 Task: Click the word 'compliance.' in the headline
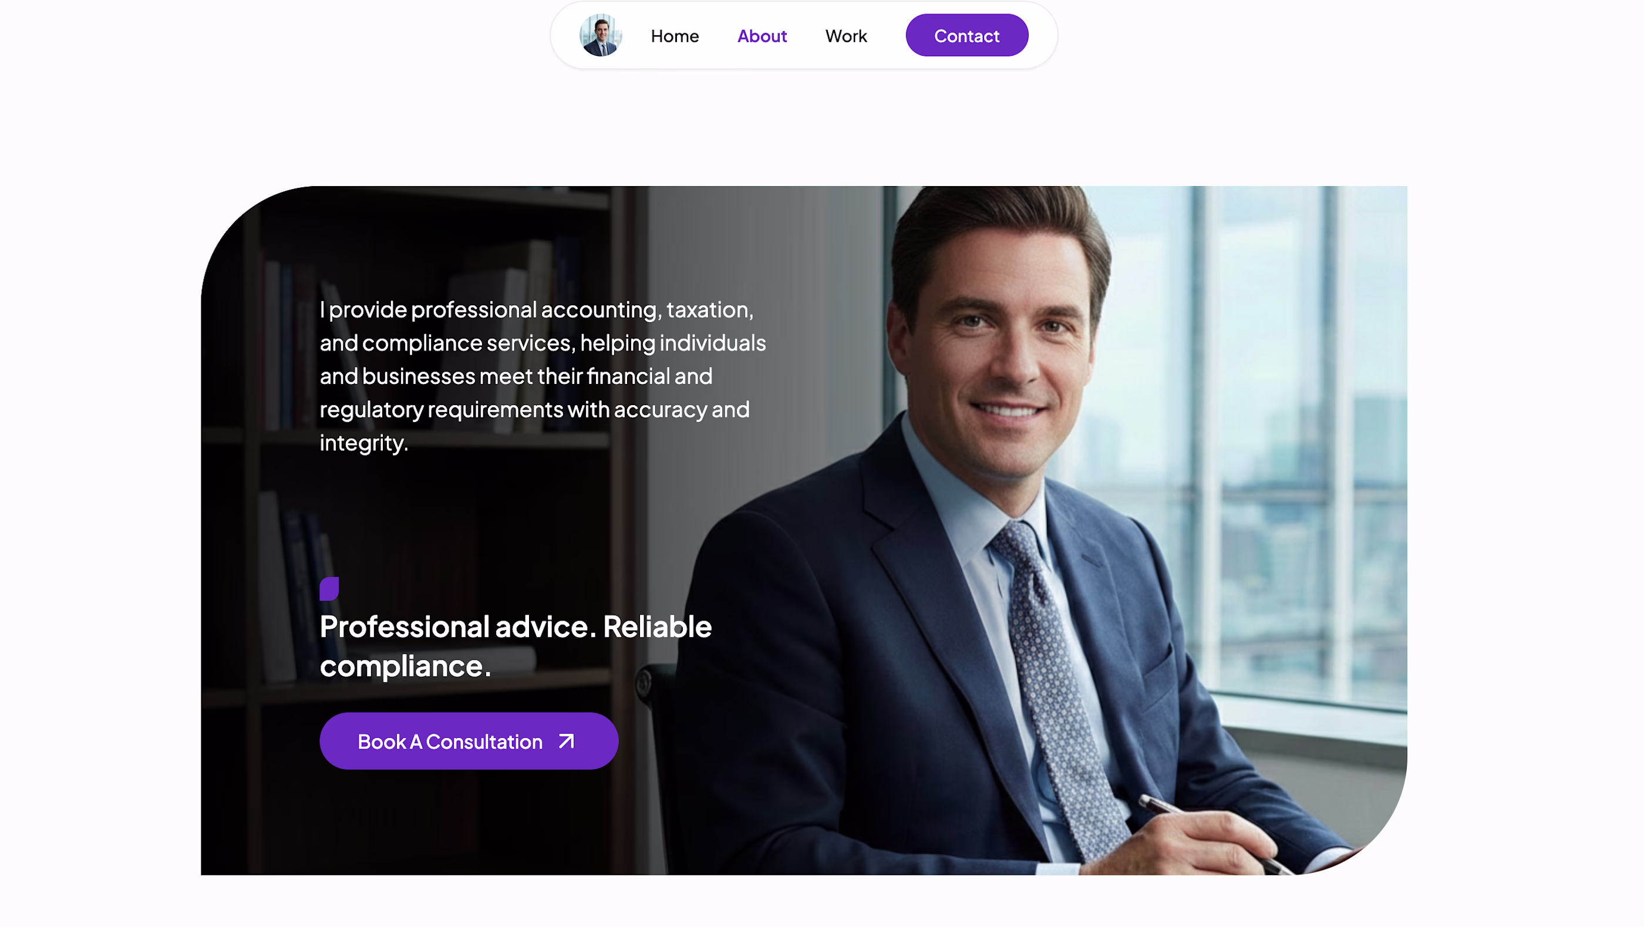406,666
